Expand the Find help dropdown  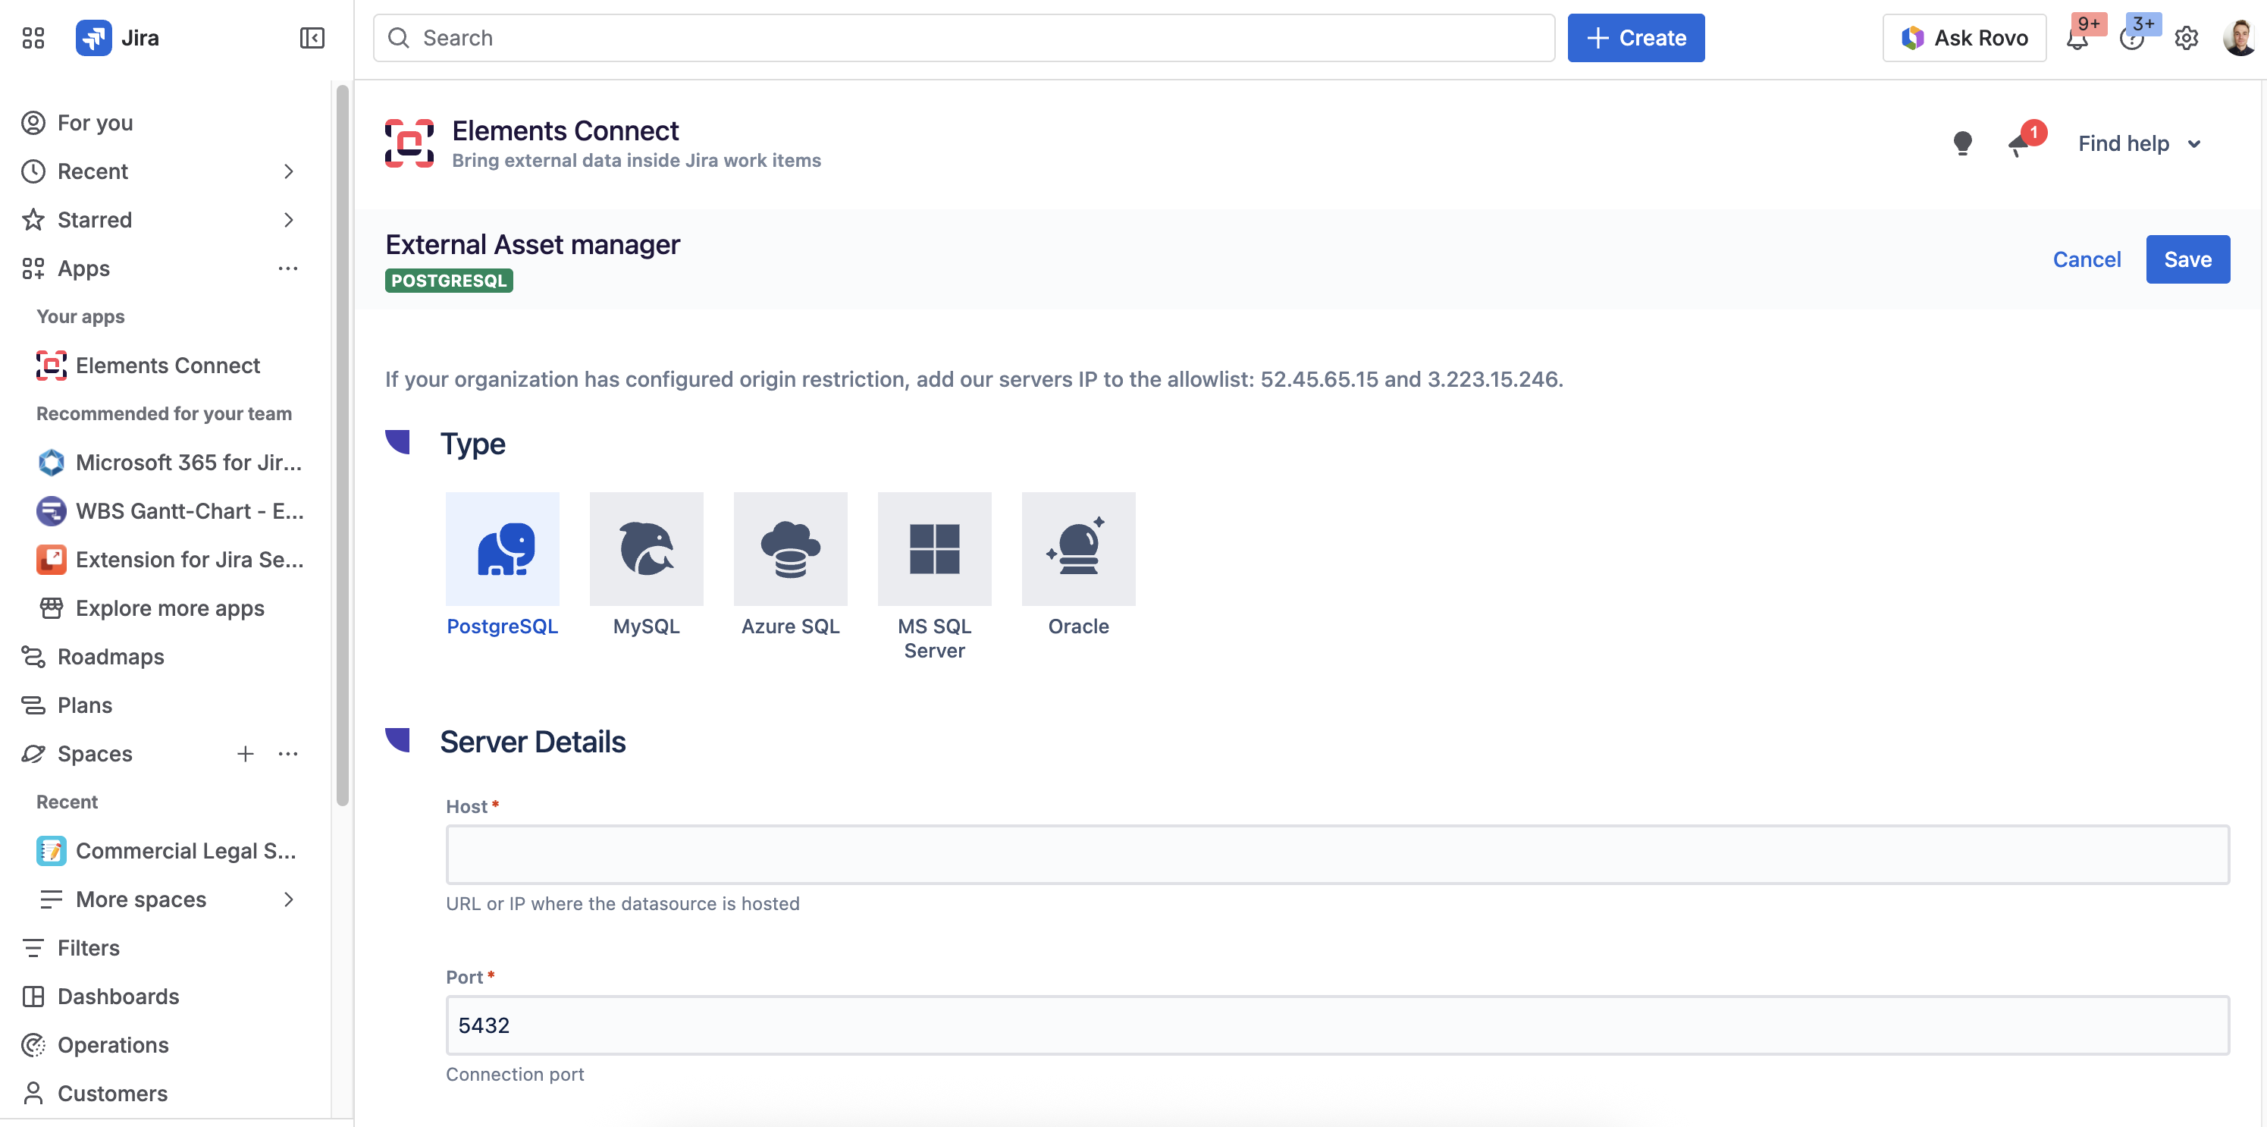coord(2140,143)
